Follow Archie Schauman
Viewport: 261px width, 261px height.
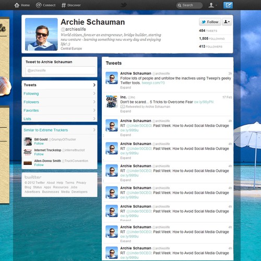click(210, 22)
